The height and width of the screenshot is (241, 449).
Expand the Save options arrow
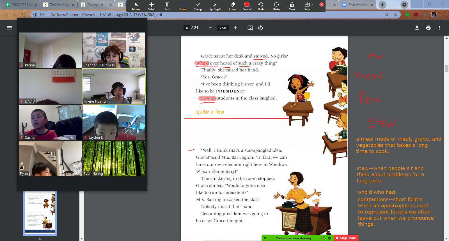[312, 4]
